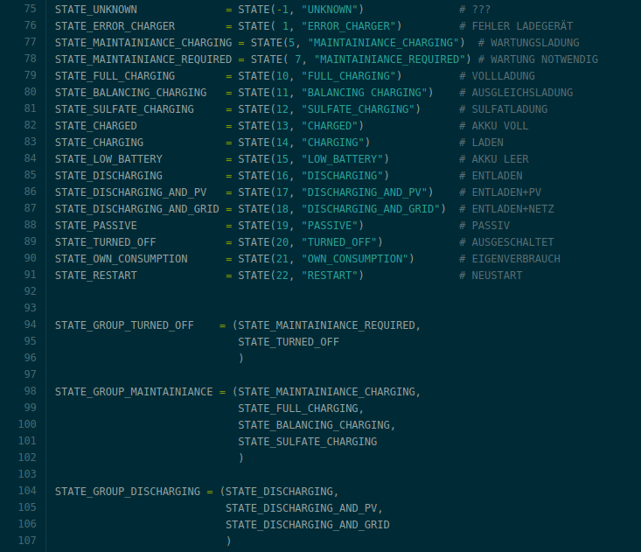Click STATE_DISCHARGING_AND_GRID on line 106

pyautogui.click(x=307, y=525)
